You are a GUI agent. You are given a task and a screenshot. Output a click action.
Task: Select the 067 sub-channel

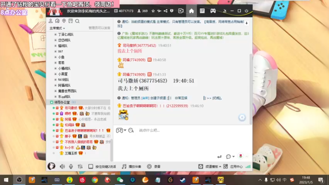[x=60, y=51]
